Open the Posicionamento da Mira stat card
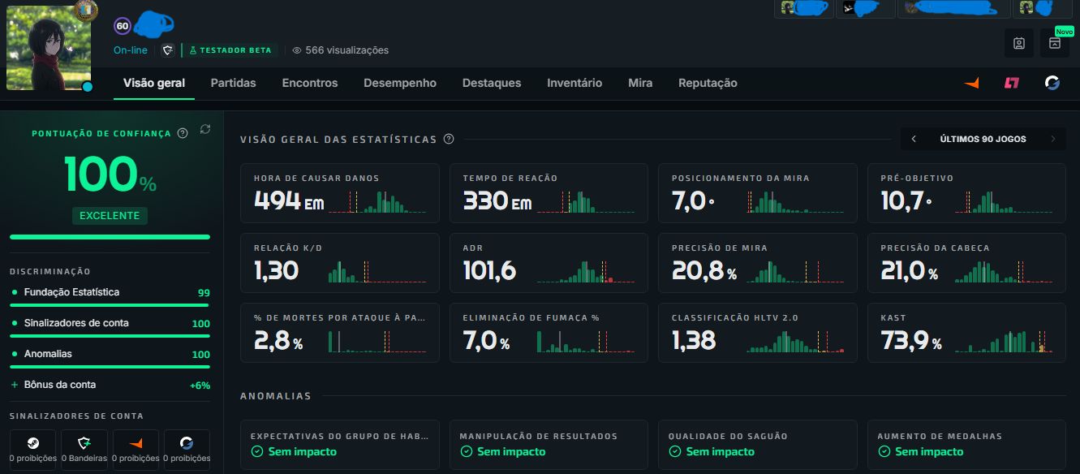The width and height of the screenshot is (1080, 474). (x=758, y=193)
